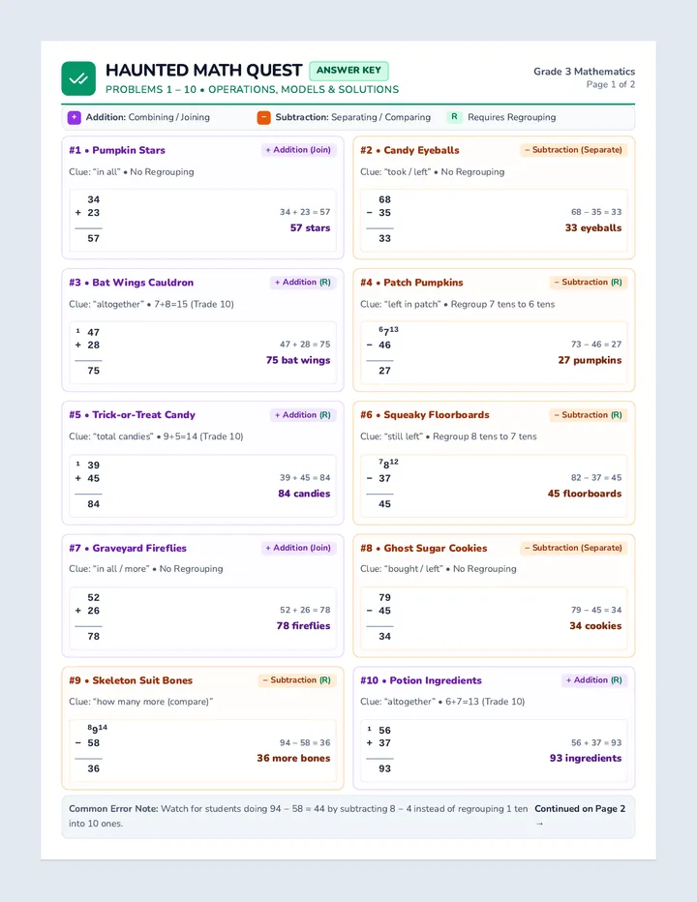The height and width of the screenshot is (902, 697).
Task: Click the 27 pumpkins answer
Action: pyautogui.click(x=590, y=360)
